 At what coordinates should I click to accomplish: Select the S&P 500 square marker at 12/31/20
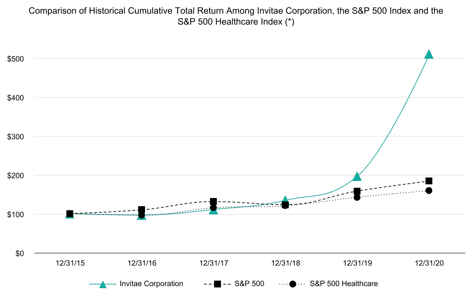click(429, 181)
